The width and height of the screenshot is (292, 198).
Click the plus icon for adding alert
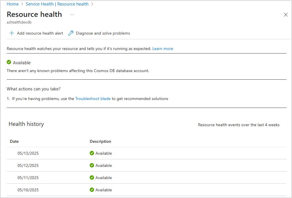coord(12,33)
